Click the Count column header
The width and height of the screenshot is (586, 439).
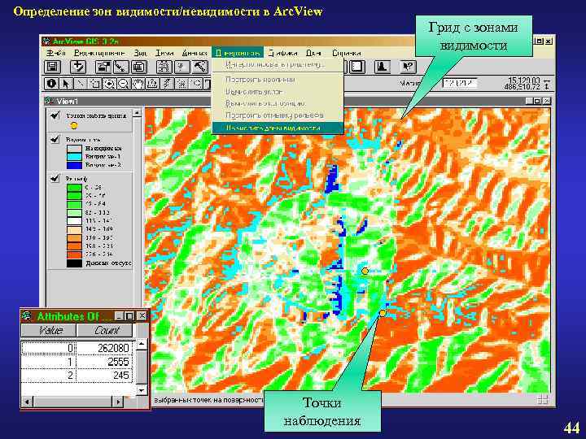tap(105, 330)
